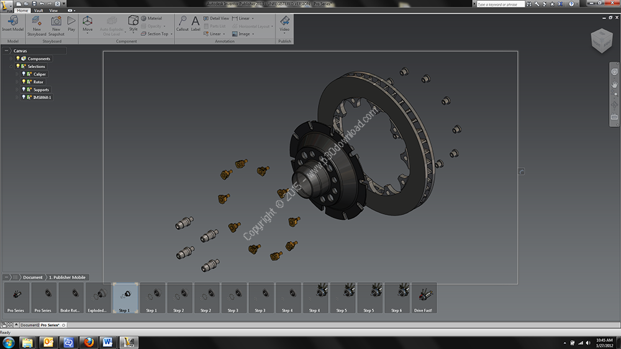621x349 pixels.
Task: Open the Help question mark icon
Action: click(x=571, y=4)
